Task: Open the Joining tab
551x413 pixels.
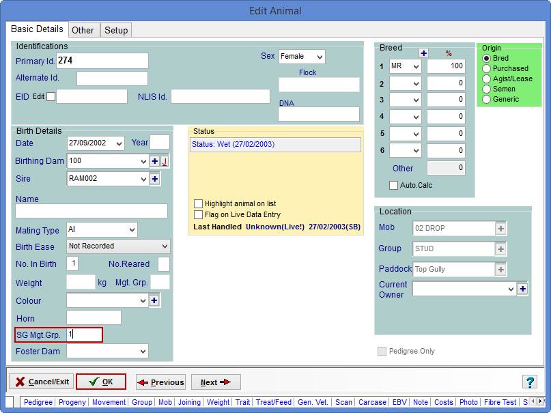Action: tap(189, 402)
